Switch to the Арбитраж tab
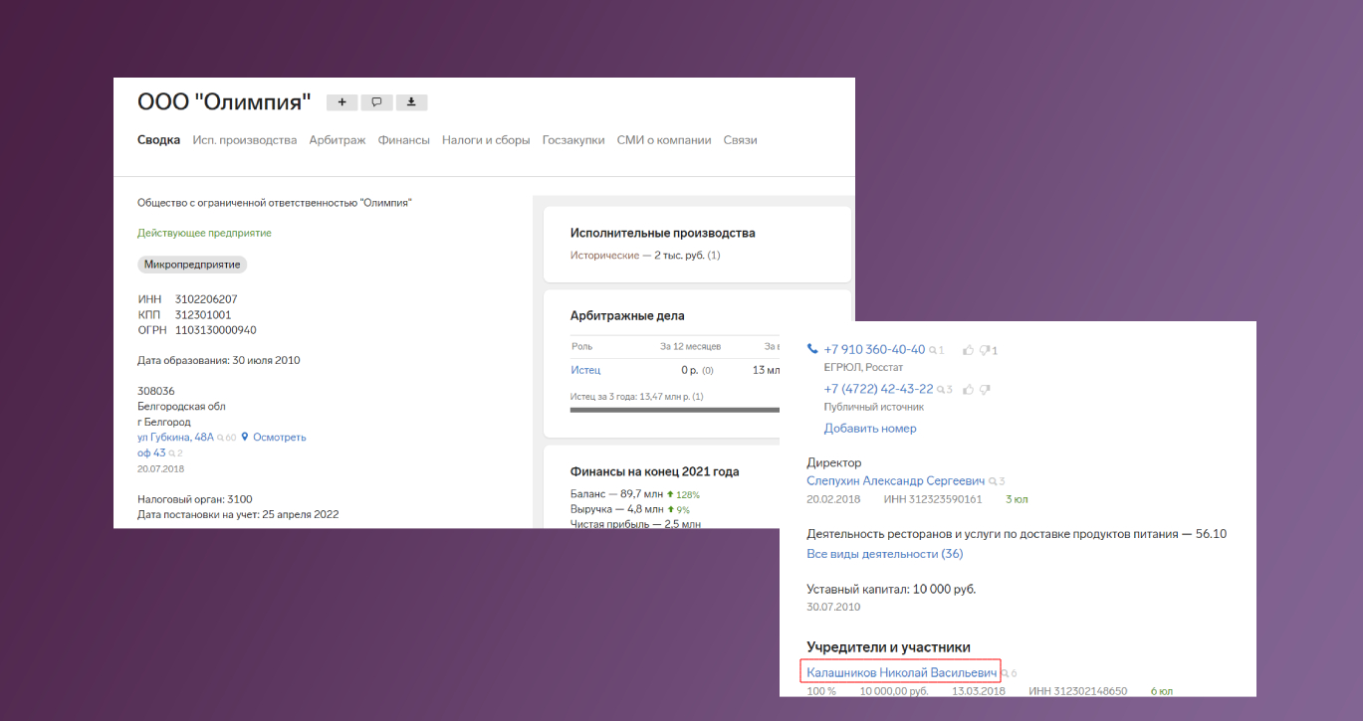The image size is (1363, 721). 337,140
